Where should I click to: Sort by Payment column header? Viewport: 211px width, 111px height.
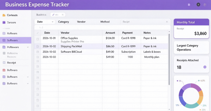(127, 33)
